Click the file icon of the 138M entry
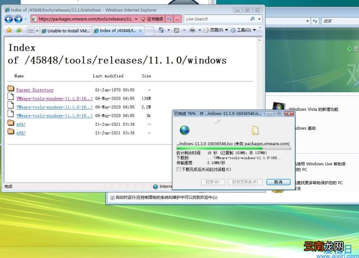The width and height of the screenshot is (359, 258). click(x=10, y=96)
